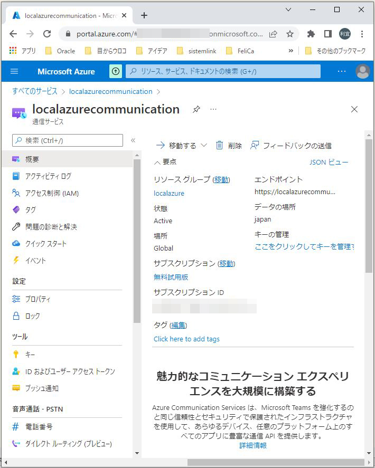Screen dimensions: 375x468
Task: Open 詳細情報 link
Action: coord(253,445)
